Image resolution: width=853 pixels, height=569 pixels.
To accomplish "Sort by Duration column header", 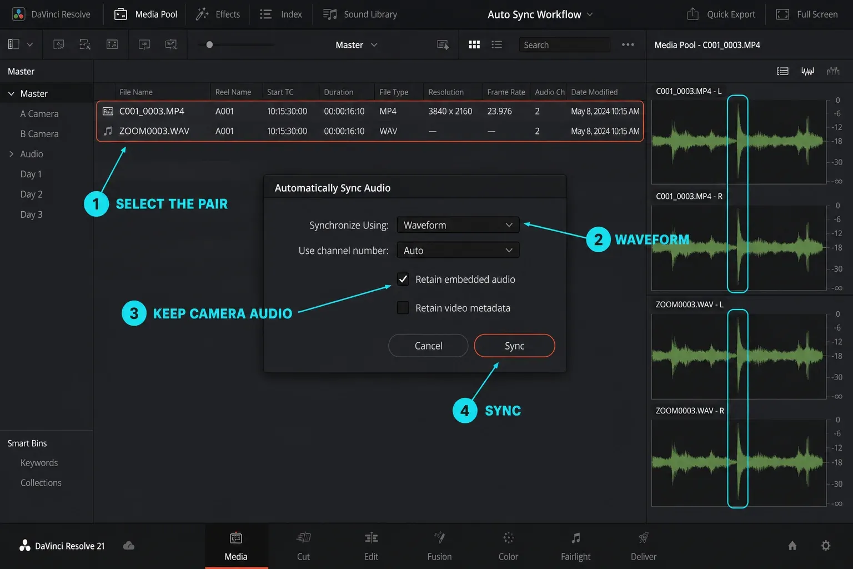I will click(339, 92).
